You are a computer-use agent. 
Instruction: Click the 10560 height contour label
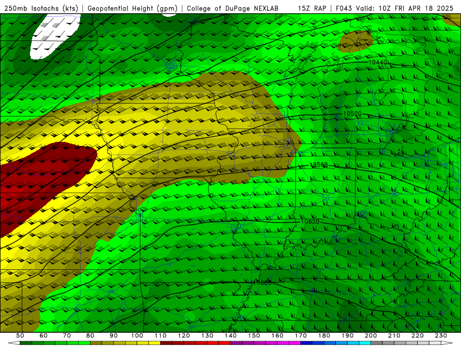coord(319,165)
